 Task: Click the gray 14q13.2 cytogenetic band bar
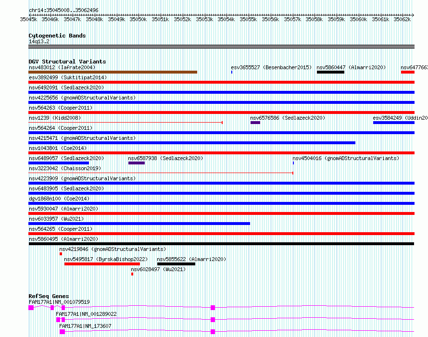click(x=221, y=47)
